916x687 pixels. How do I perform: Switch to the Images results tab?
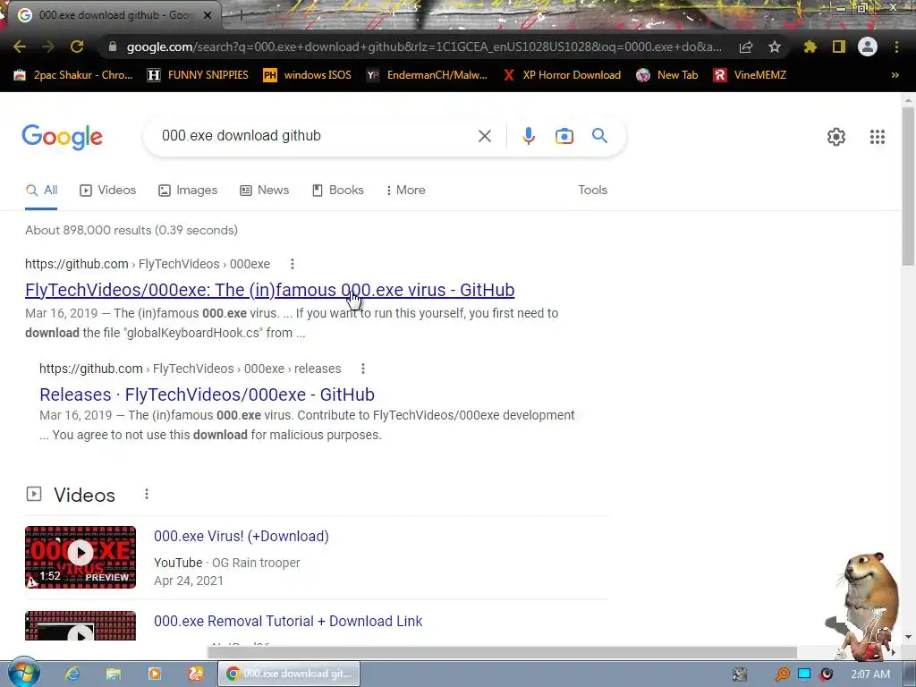[188, 191]
